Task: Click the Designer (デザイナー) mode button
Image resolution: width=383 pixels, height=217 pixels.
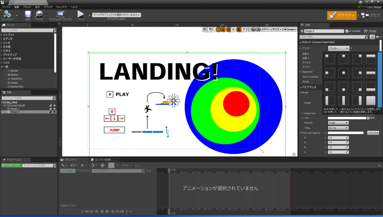Action: [x=341, y=15]
